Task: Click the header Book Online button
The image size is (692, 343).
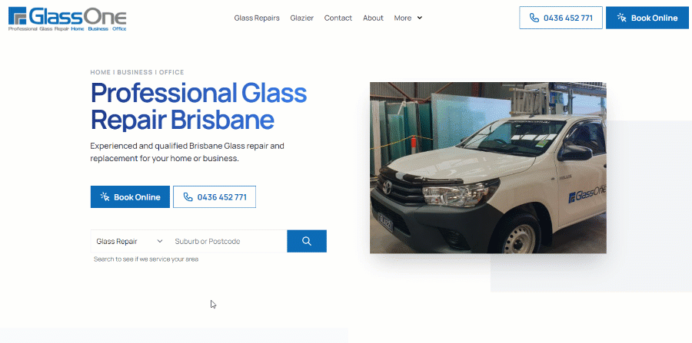Action: (x=647, y=18)
